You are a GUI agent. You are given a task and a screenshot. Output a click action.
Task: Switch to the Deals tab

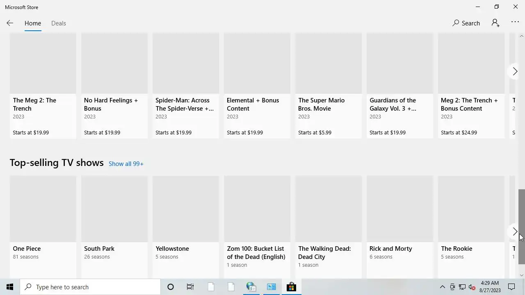[59, 23]
